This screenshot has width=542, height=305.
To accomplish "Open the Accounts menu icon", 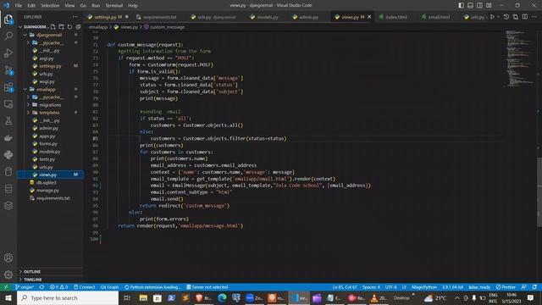I will tap(8, 258).
